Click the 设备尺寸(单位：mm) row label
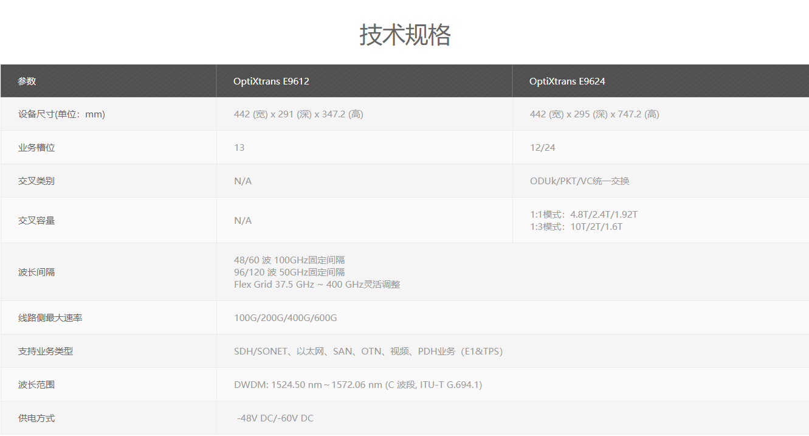The width and height of the screenshot is (809, 436). coord(61,114)
